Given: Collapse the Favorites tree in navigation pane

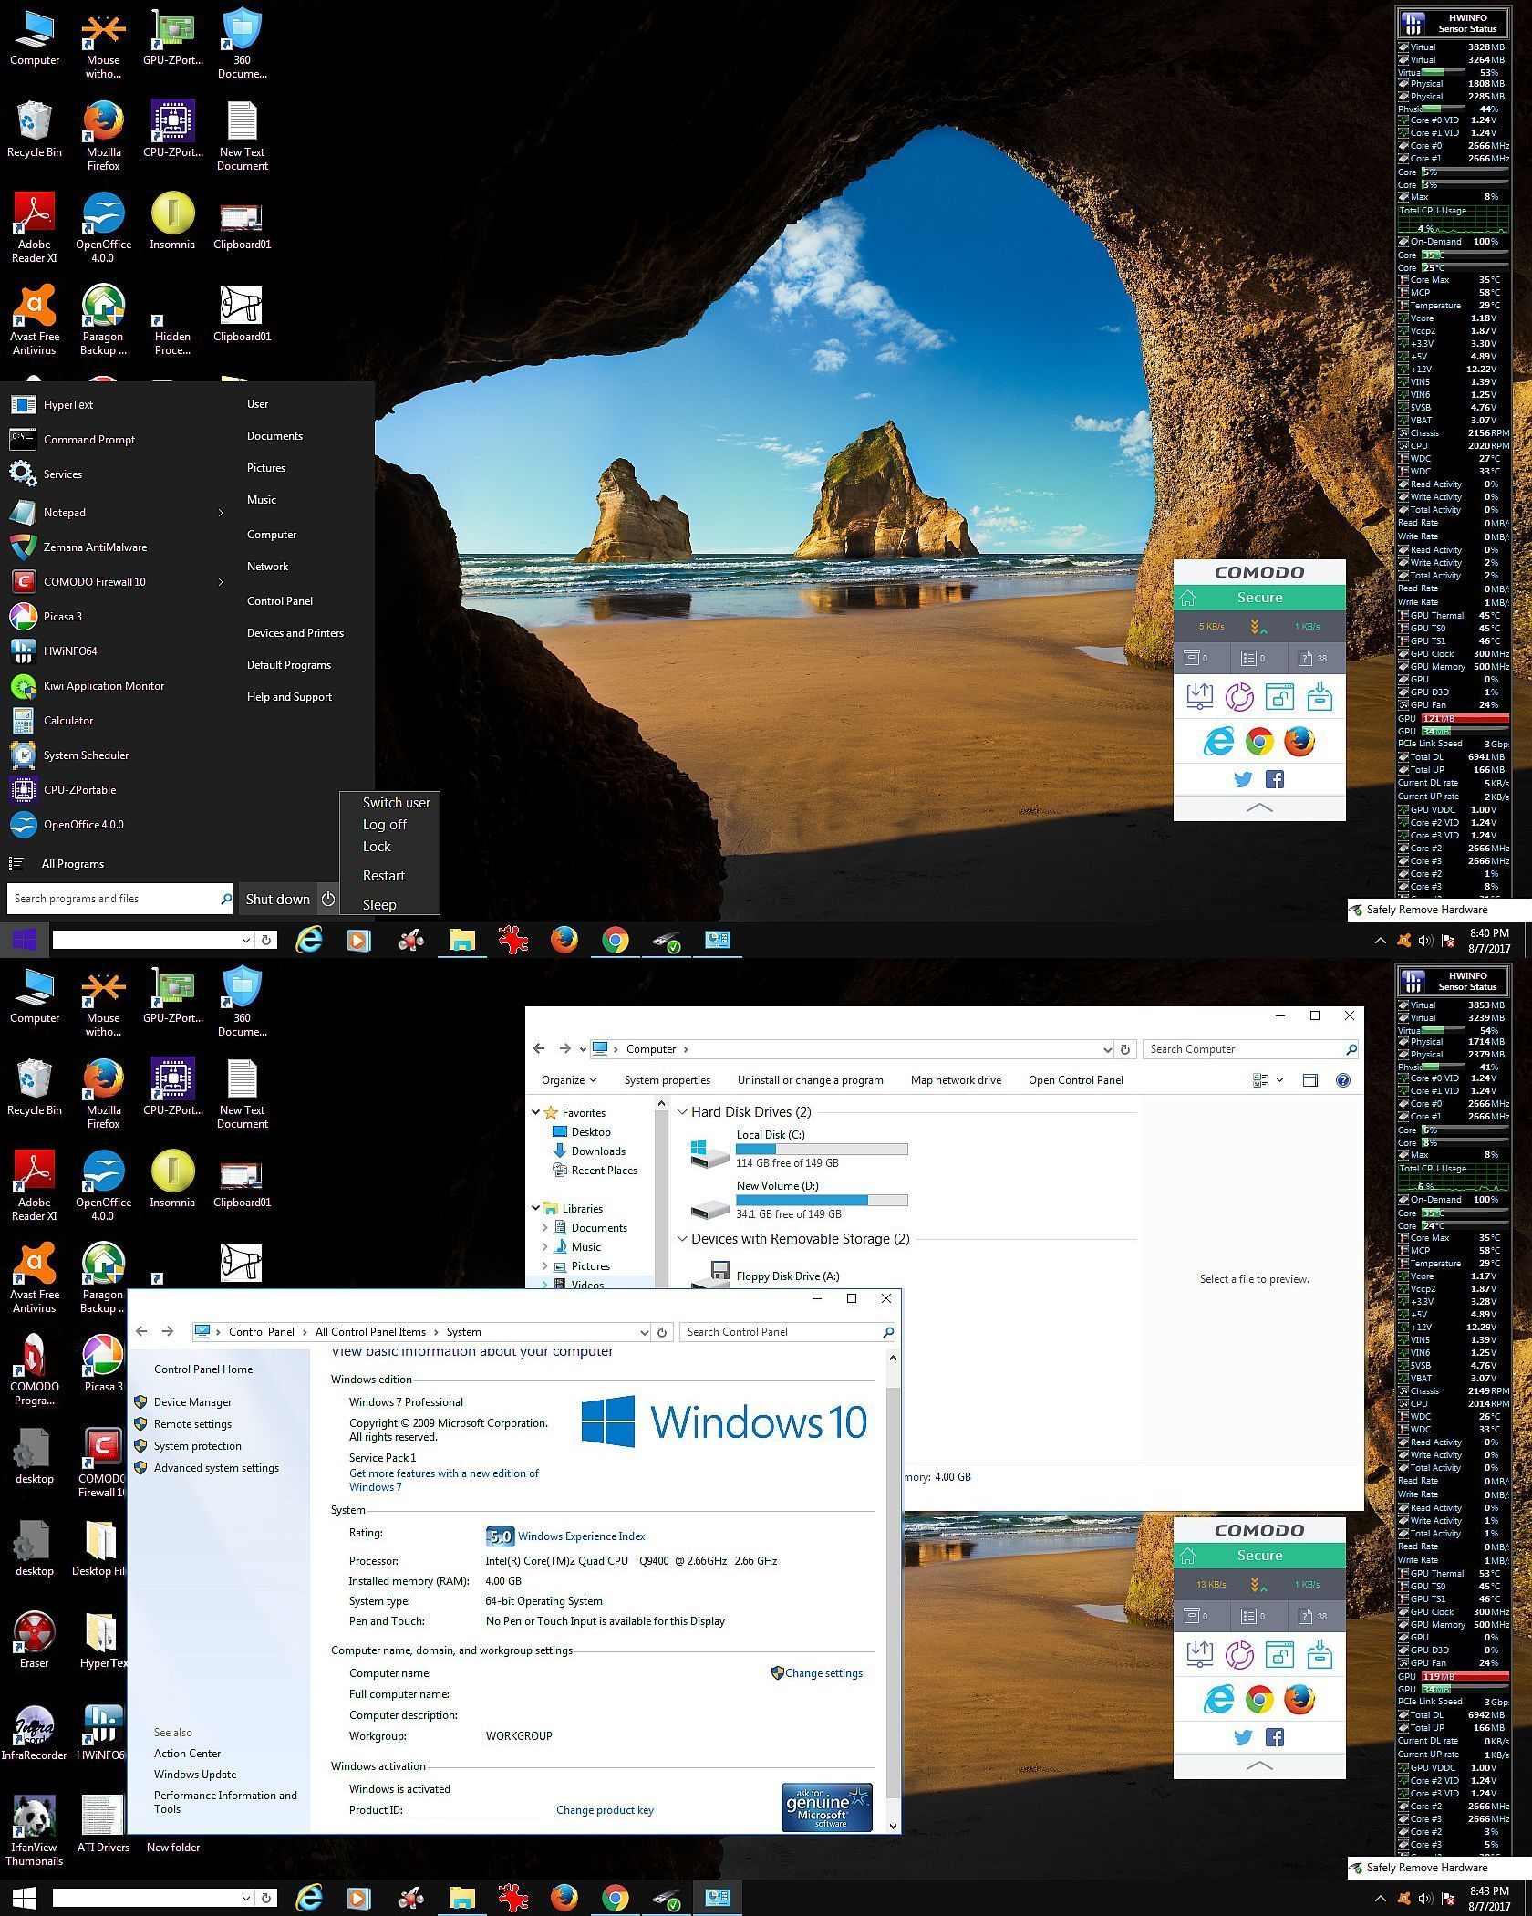Looking at the screenshot, I should coord(536,1113).
